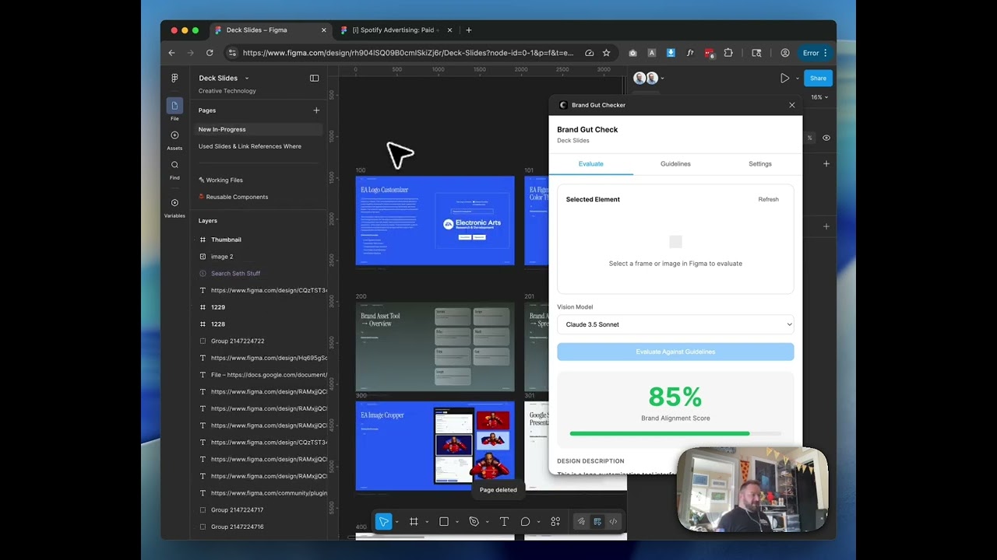Click the blue download extension icon

671,53
